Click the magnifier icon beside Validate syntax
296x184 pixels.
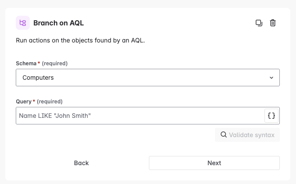[x=223, y=134]
